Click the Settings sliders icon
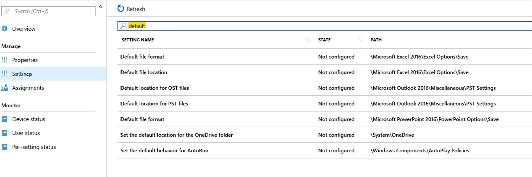The height and width of the screenshot is (177, 532). click(4, 74)
